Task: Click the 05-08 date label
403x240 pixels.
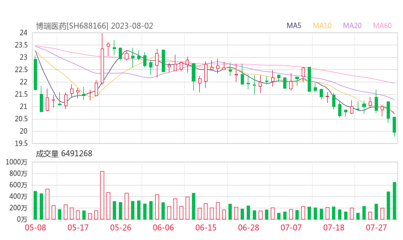Action: click(35, 227)
